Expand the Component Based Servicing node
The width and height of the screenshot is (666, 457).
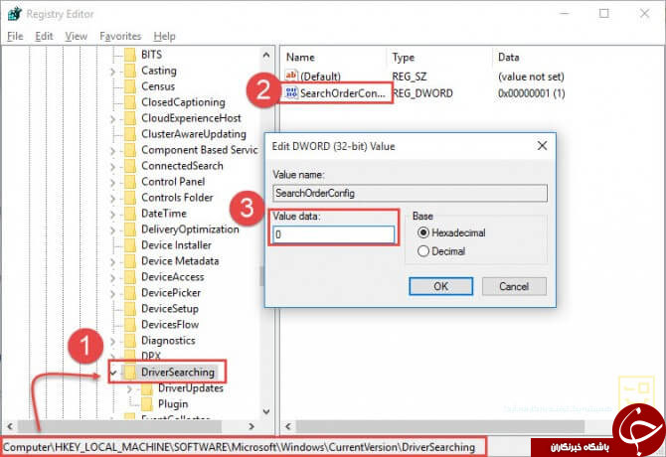(x=113, y=151)
